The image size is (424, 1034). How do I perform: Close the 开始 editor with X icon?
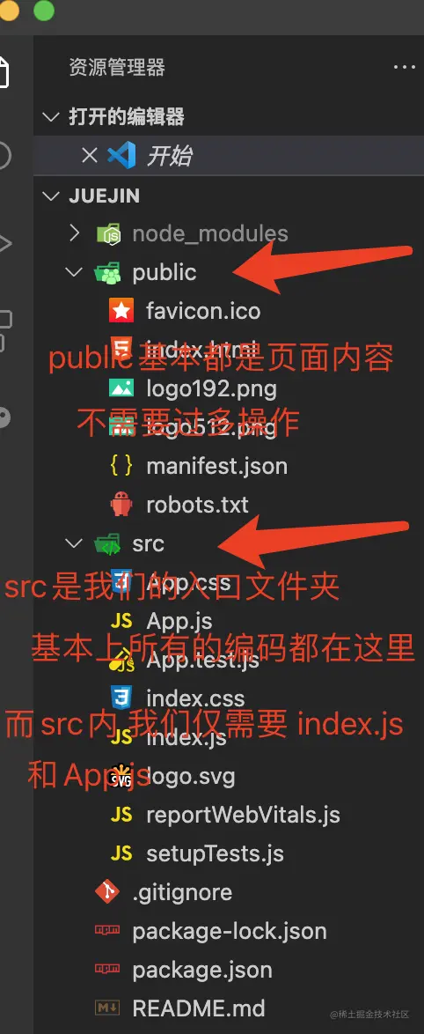pos(89,156)
